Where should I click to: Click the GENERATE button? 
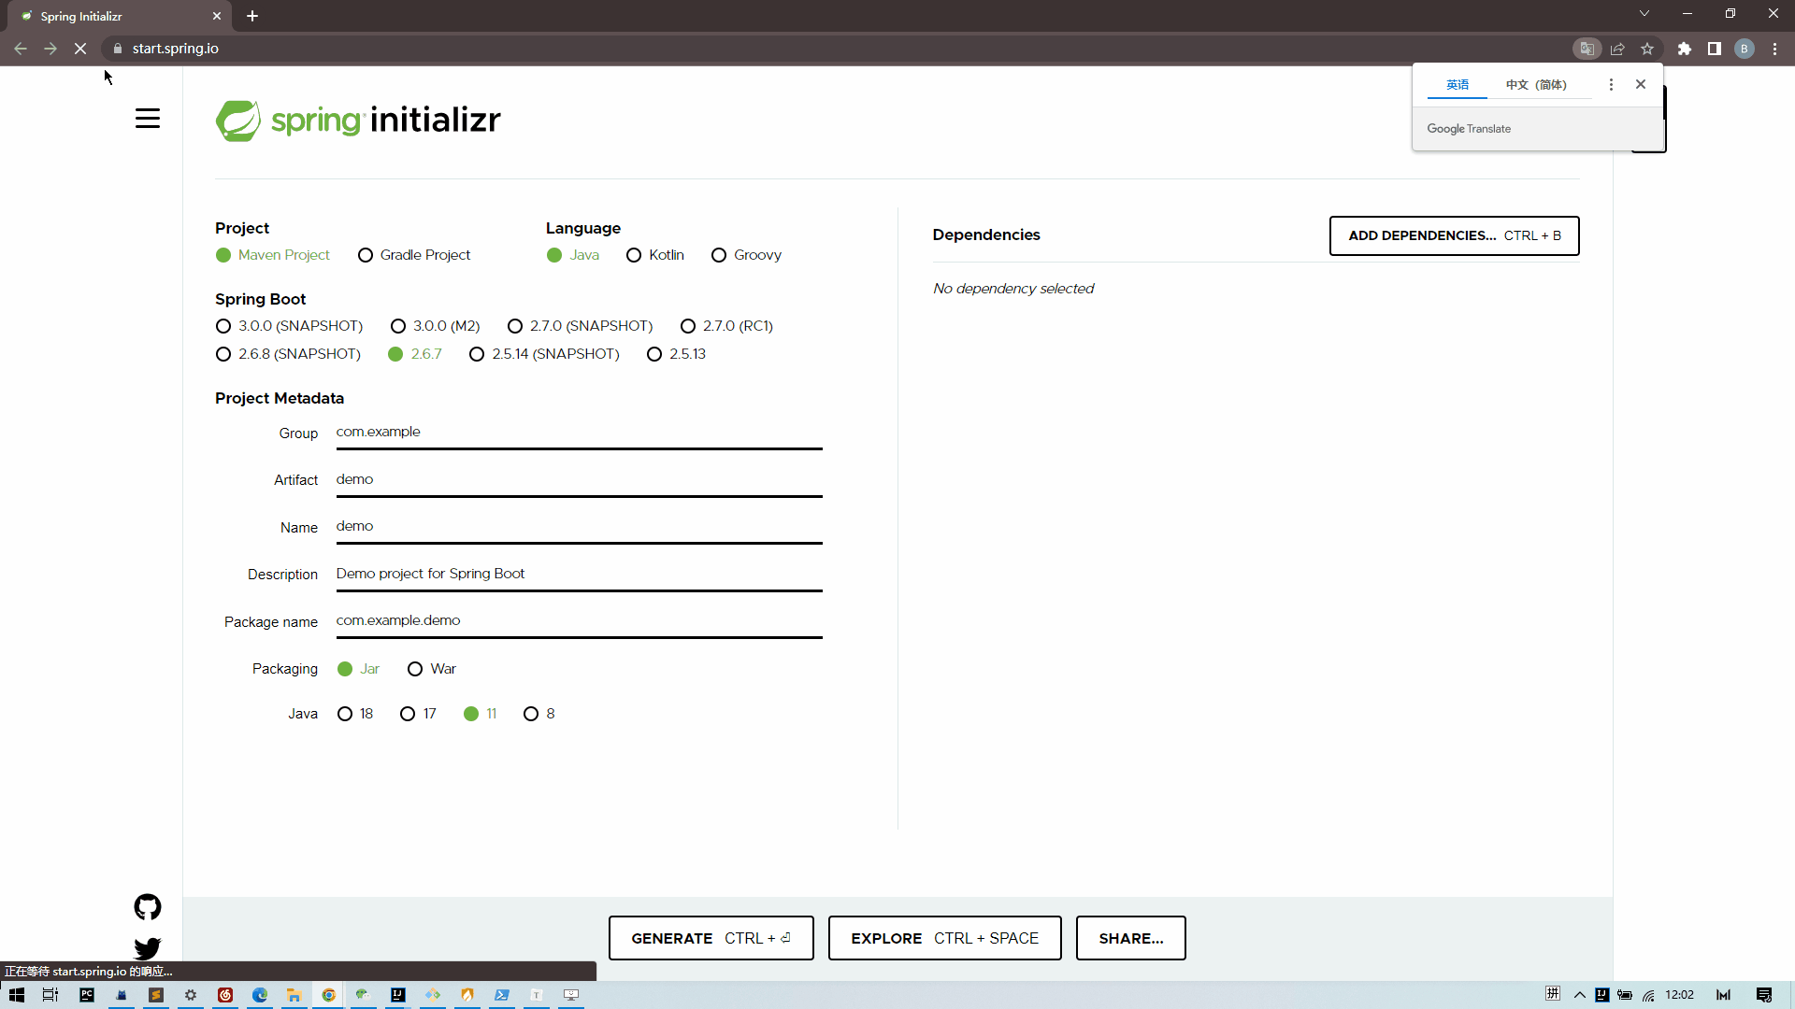click(x=711, y=938)
